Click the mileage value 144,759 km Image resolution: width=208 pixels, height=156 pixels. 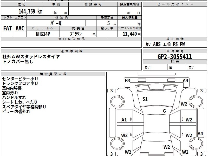pyautogui.click(x=30, y=11)
